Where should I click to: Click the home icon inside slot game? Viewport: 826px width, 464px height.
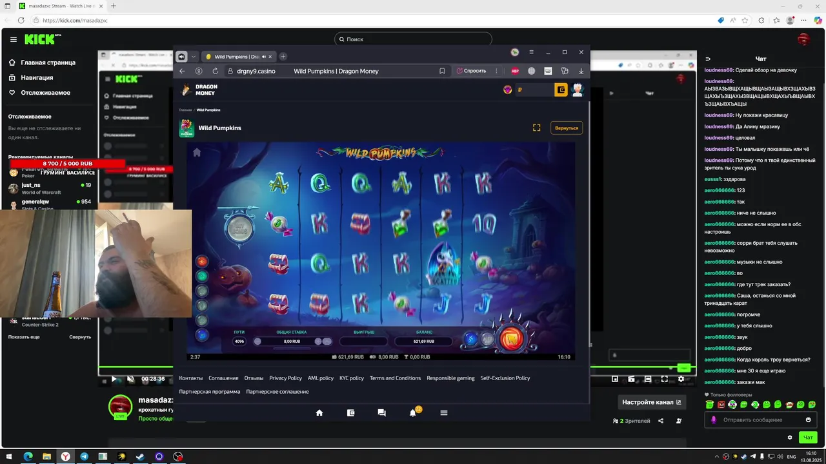click(x=197, y=153)
